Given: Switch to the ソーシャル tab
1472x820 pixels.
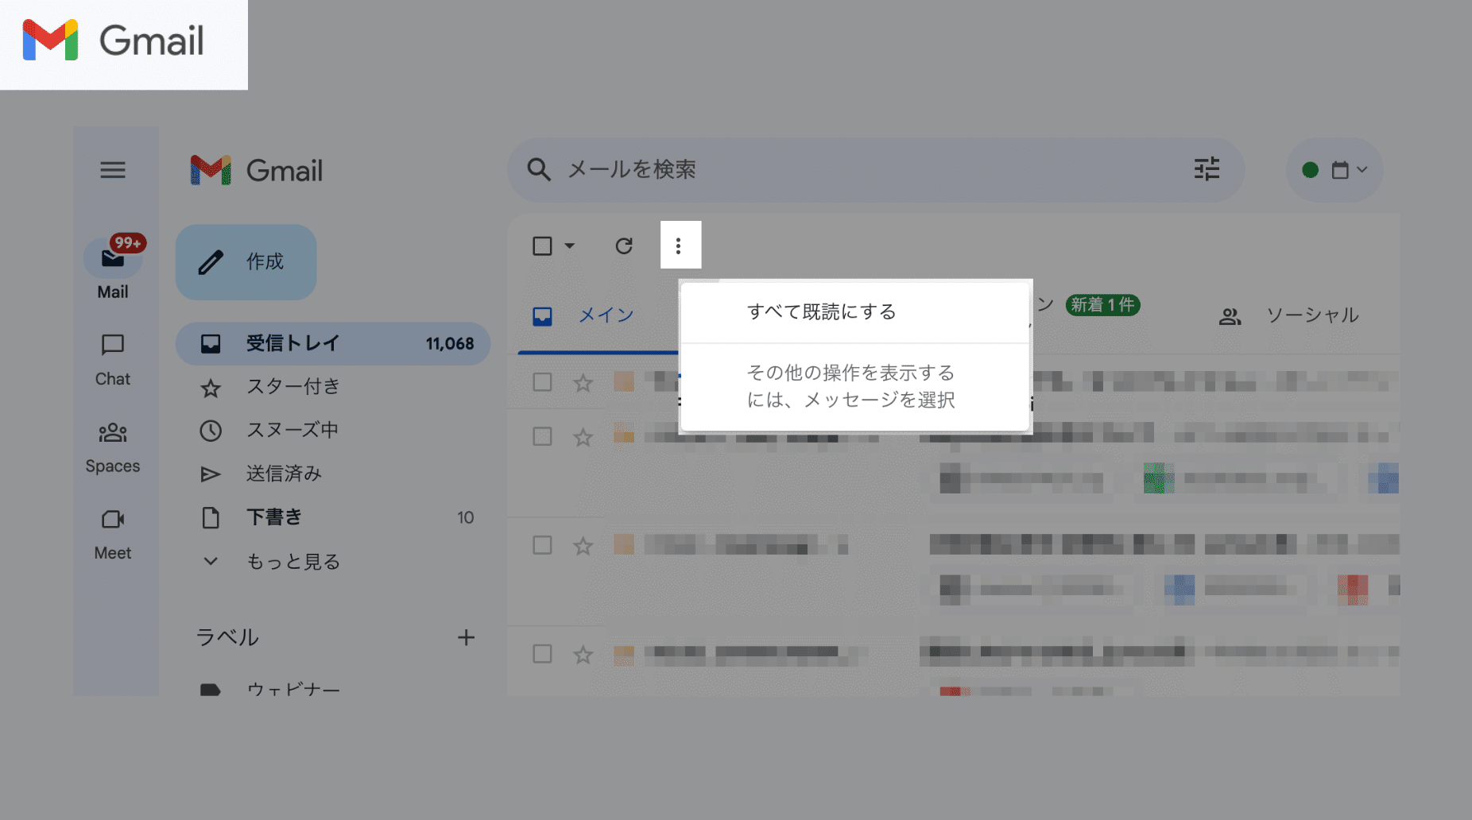Looking at the screenshot, I should [1288, 315].
